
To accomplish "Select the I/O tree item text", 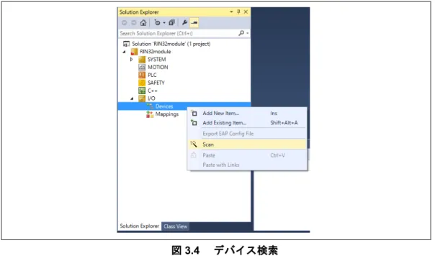I will [x=151, y=99].
